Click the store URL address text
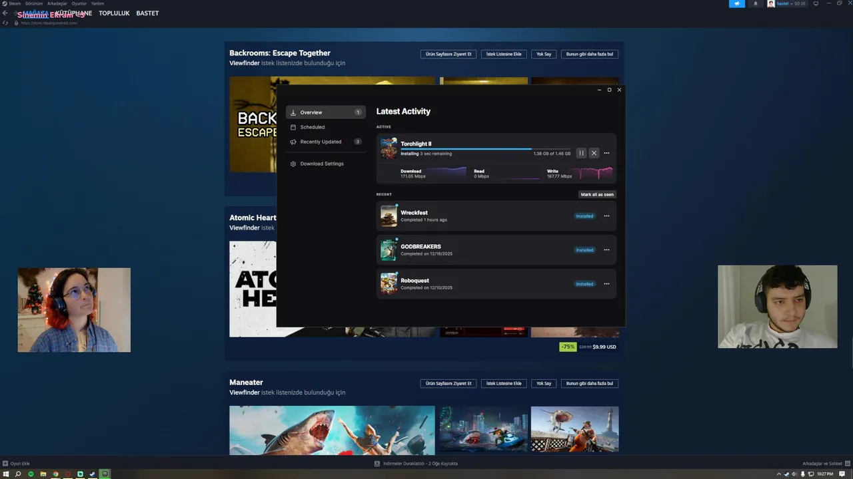This screenshot has width=853, height=479. (49, 23)
